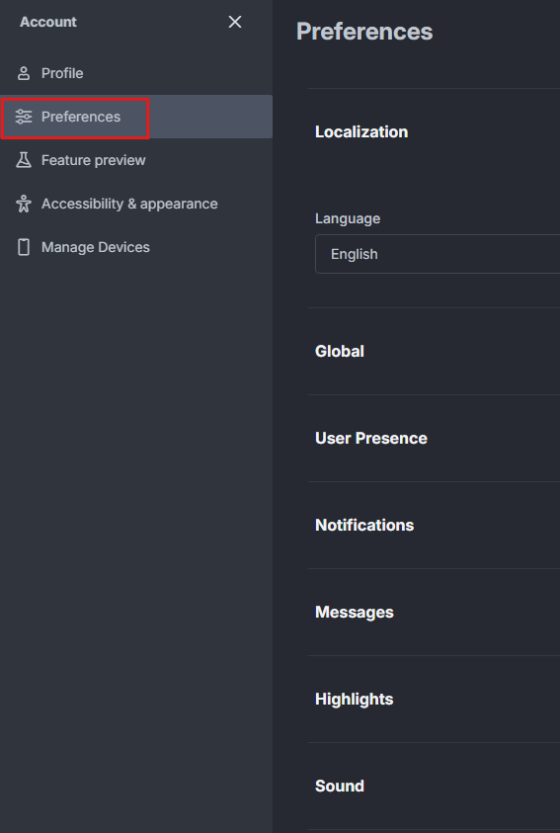Image resolution: width=560 pixels, height=833 pixels.
Task: Select the Manage Devices text label
Action: click(x=96, y=248)
